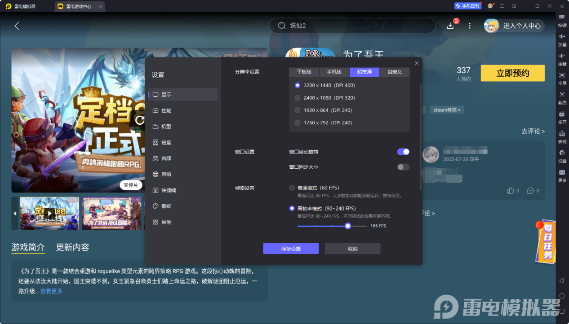The width and height of the screenshot is (569, 324).
Task: Open the 多开 multi-instance tool
Action: coord(562,116)
